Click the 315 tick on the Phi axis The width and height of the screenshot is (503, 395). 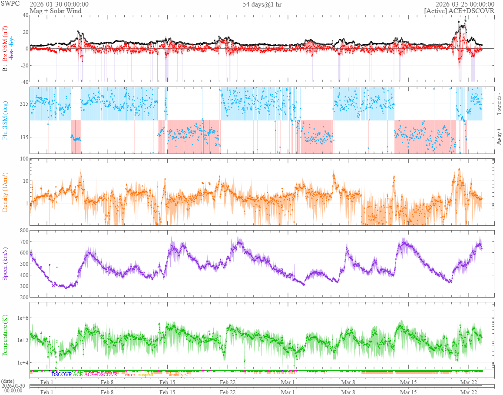[24, 104]
